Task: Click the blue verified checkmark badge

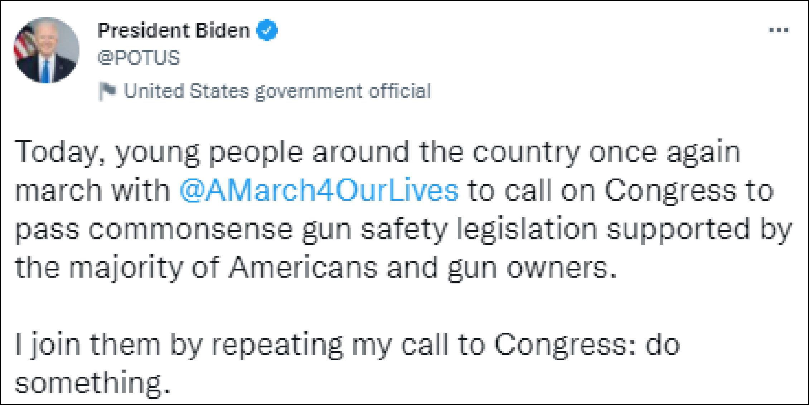Action: tap(267, 30)
